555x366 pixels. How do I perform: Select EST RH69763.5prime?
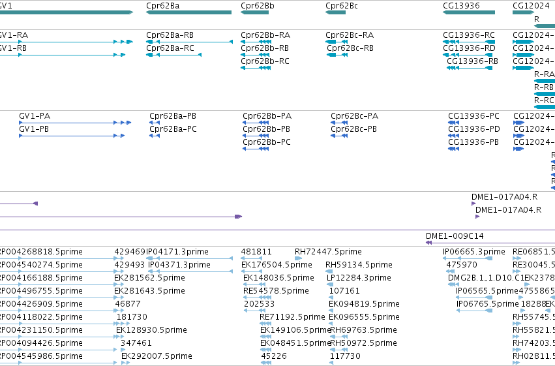point(363,330)
